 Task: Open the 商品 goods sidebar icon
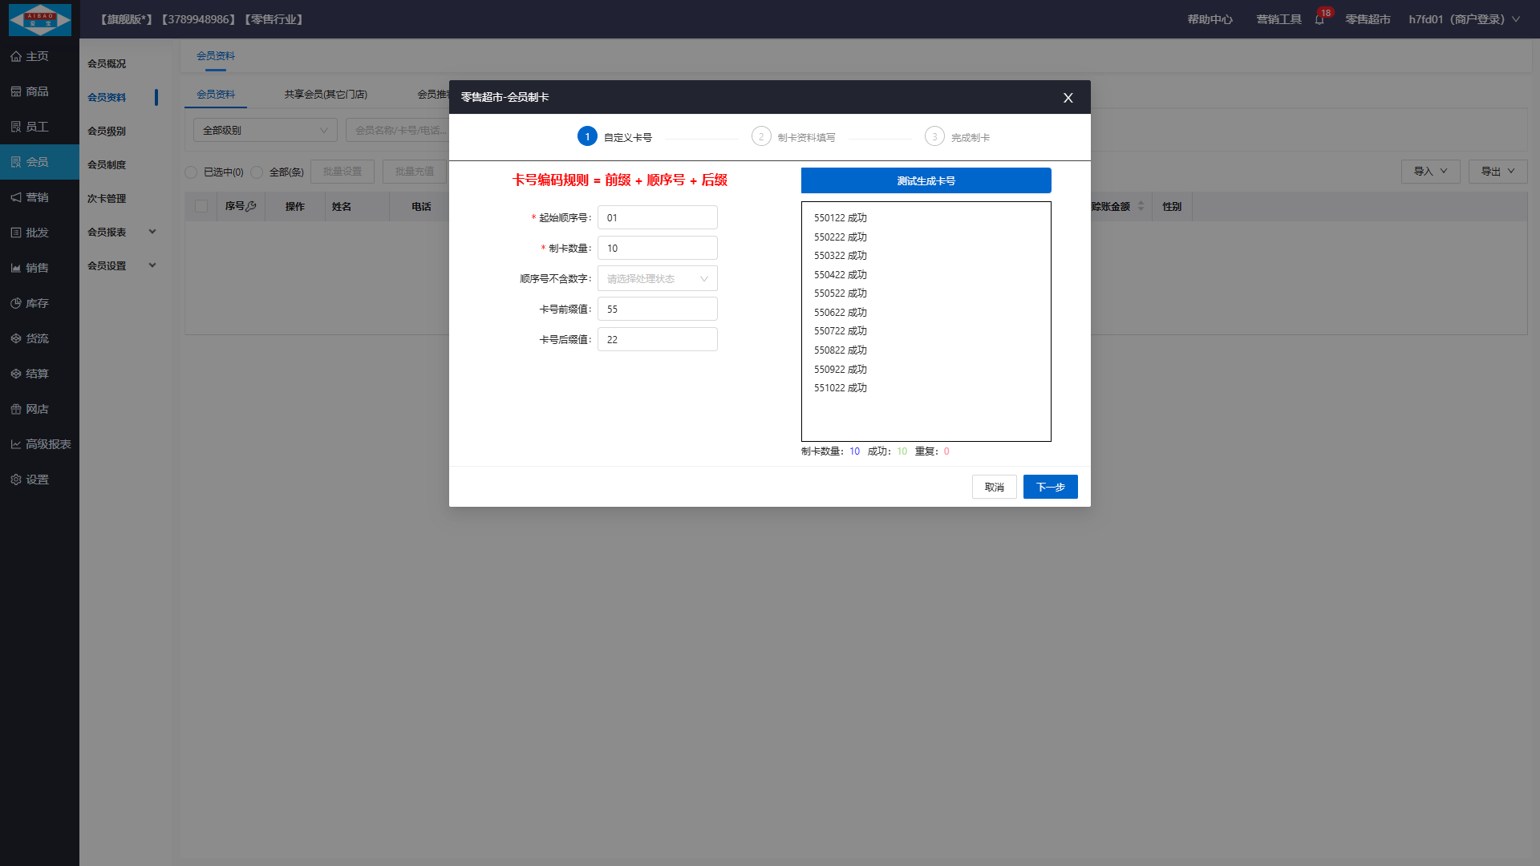[16, 91]
